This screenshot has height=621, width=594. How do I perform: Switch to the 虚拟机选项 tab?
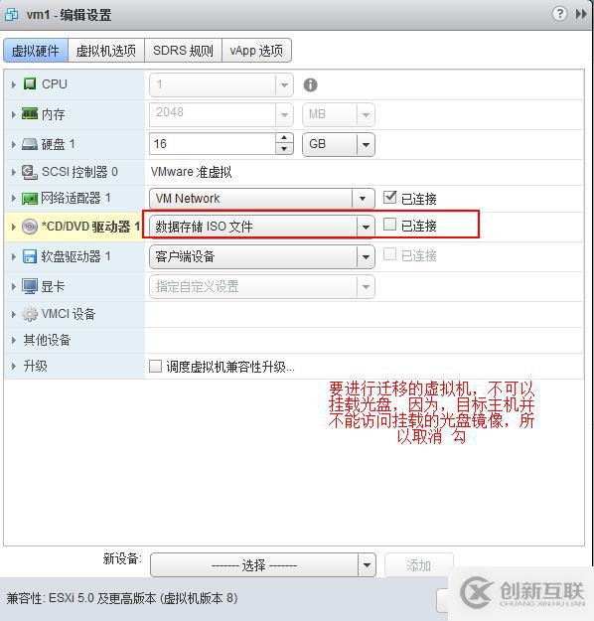(106, 51)
